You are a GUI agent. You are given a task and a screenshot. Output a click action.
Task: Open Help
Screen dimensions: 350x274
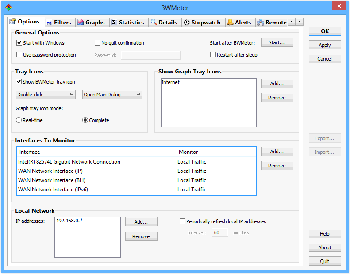tap(325, 234)
